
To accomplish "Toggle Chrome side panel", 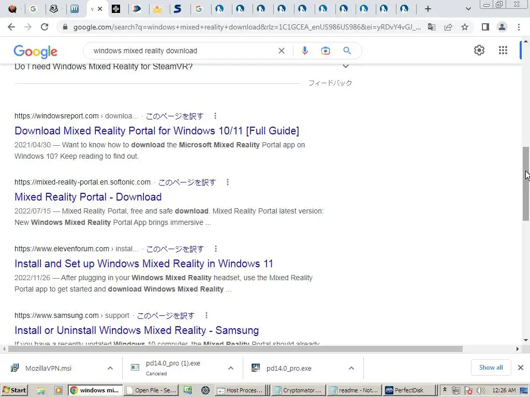I will point(485,27).
